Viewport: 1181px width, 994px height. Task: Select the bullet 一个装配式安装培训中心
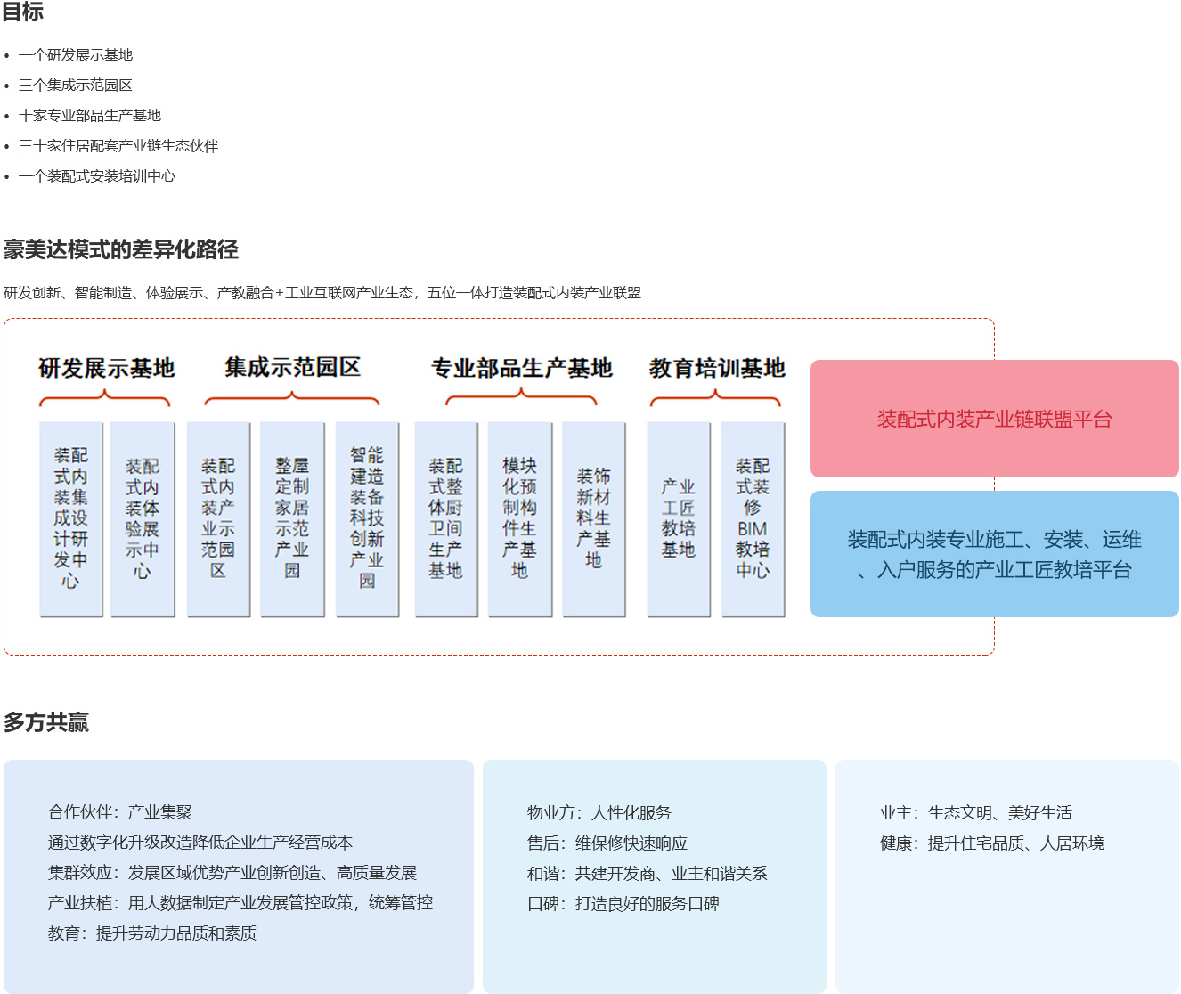point(97,176)
